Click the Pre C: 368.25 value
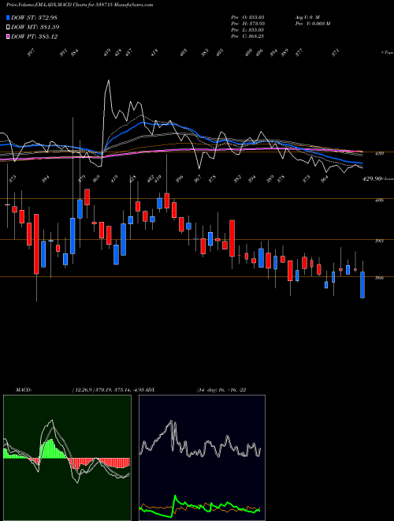The image size is (394, 521). coord(247,36)
